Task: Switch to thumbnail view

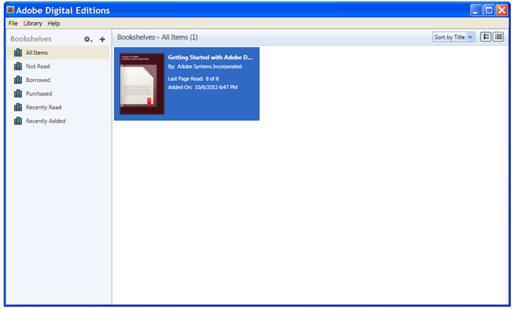Action: [x=486, y=37]
